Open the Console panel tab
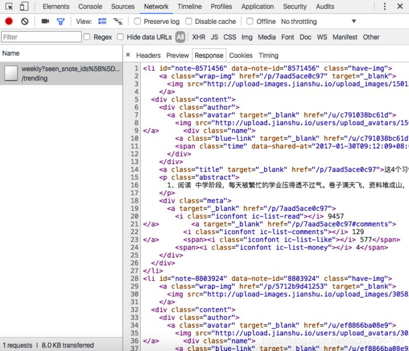Screen dimensions: 409x351 (90, 6)
